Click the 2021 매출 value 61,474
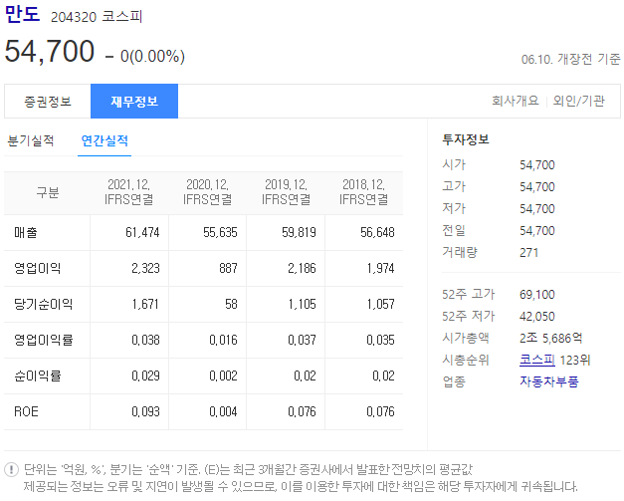 point(142,233)
